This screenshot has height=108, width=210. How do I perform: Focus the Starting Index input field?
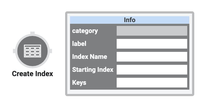pyautogui.click(x=152, y=70)
